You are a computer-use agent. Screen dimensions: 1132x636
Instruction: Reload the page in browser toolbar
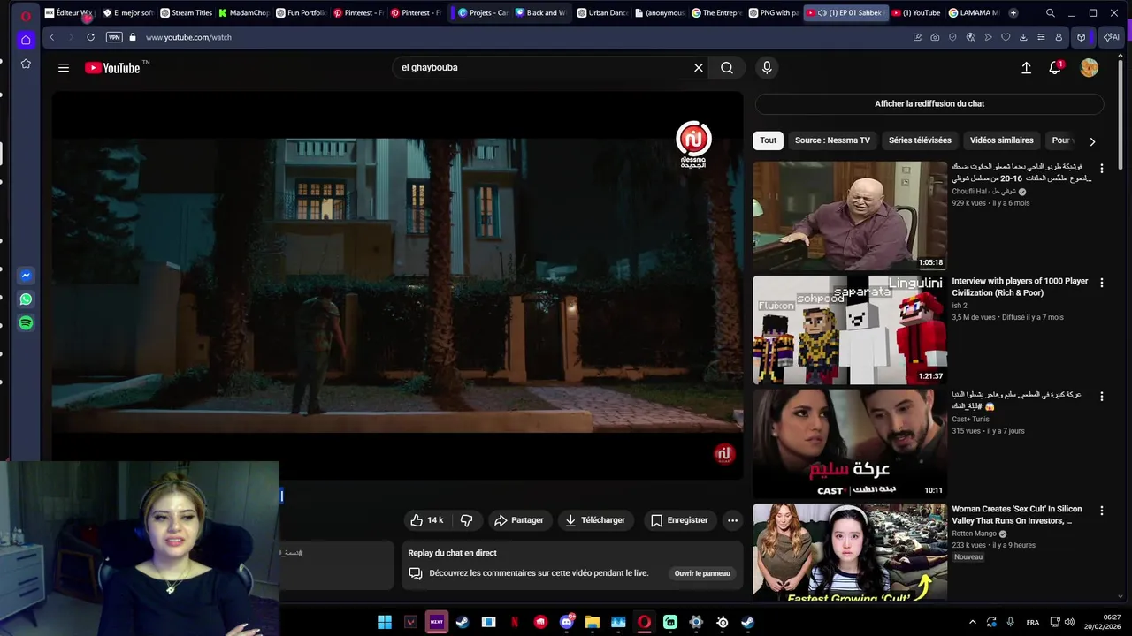pyautogui.click(x=90, y=37)
